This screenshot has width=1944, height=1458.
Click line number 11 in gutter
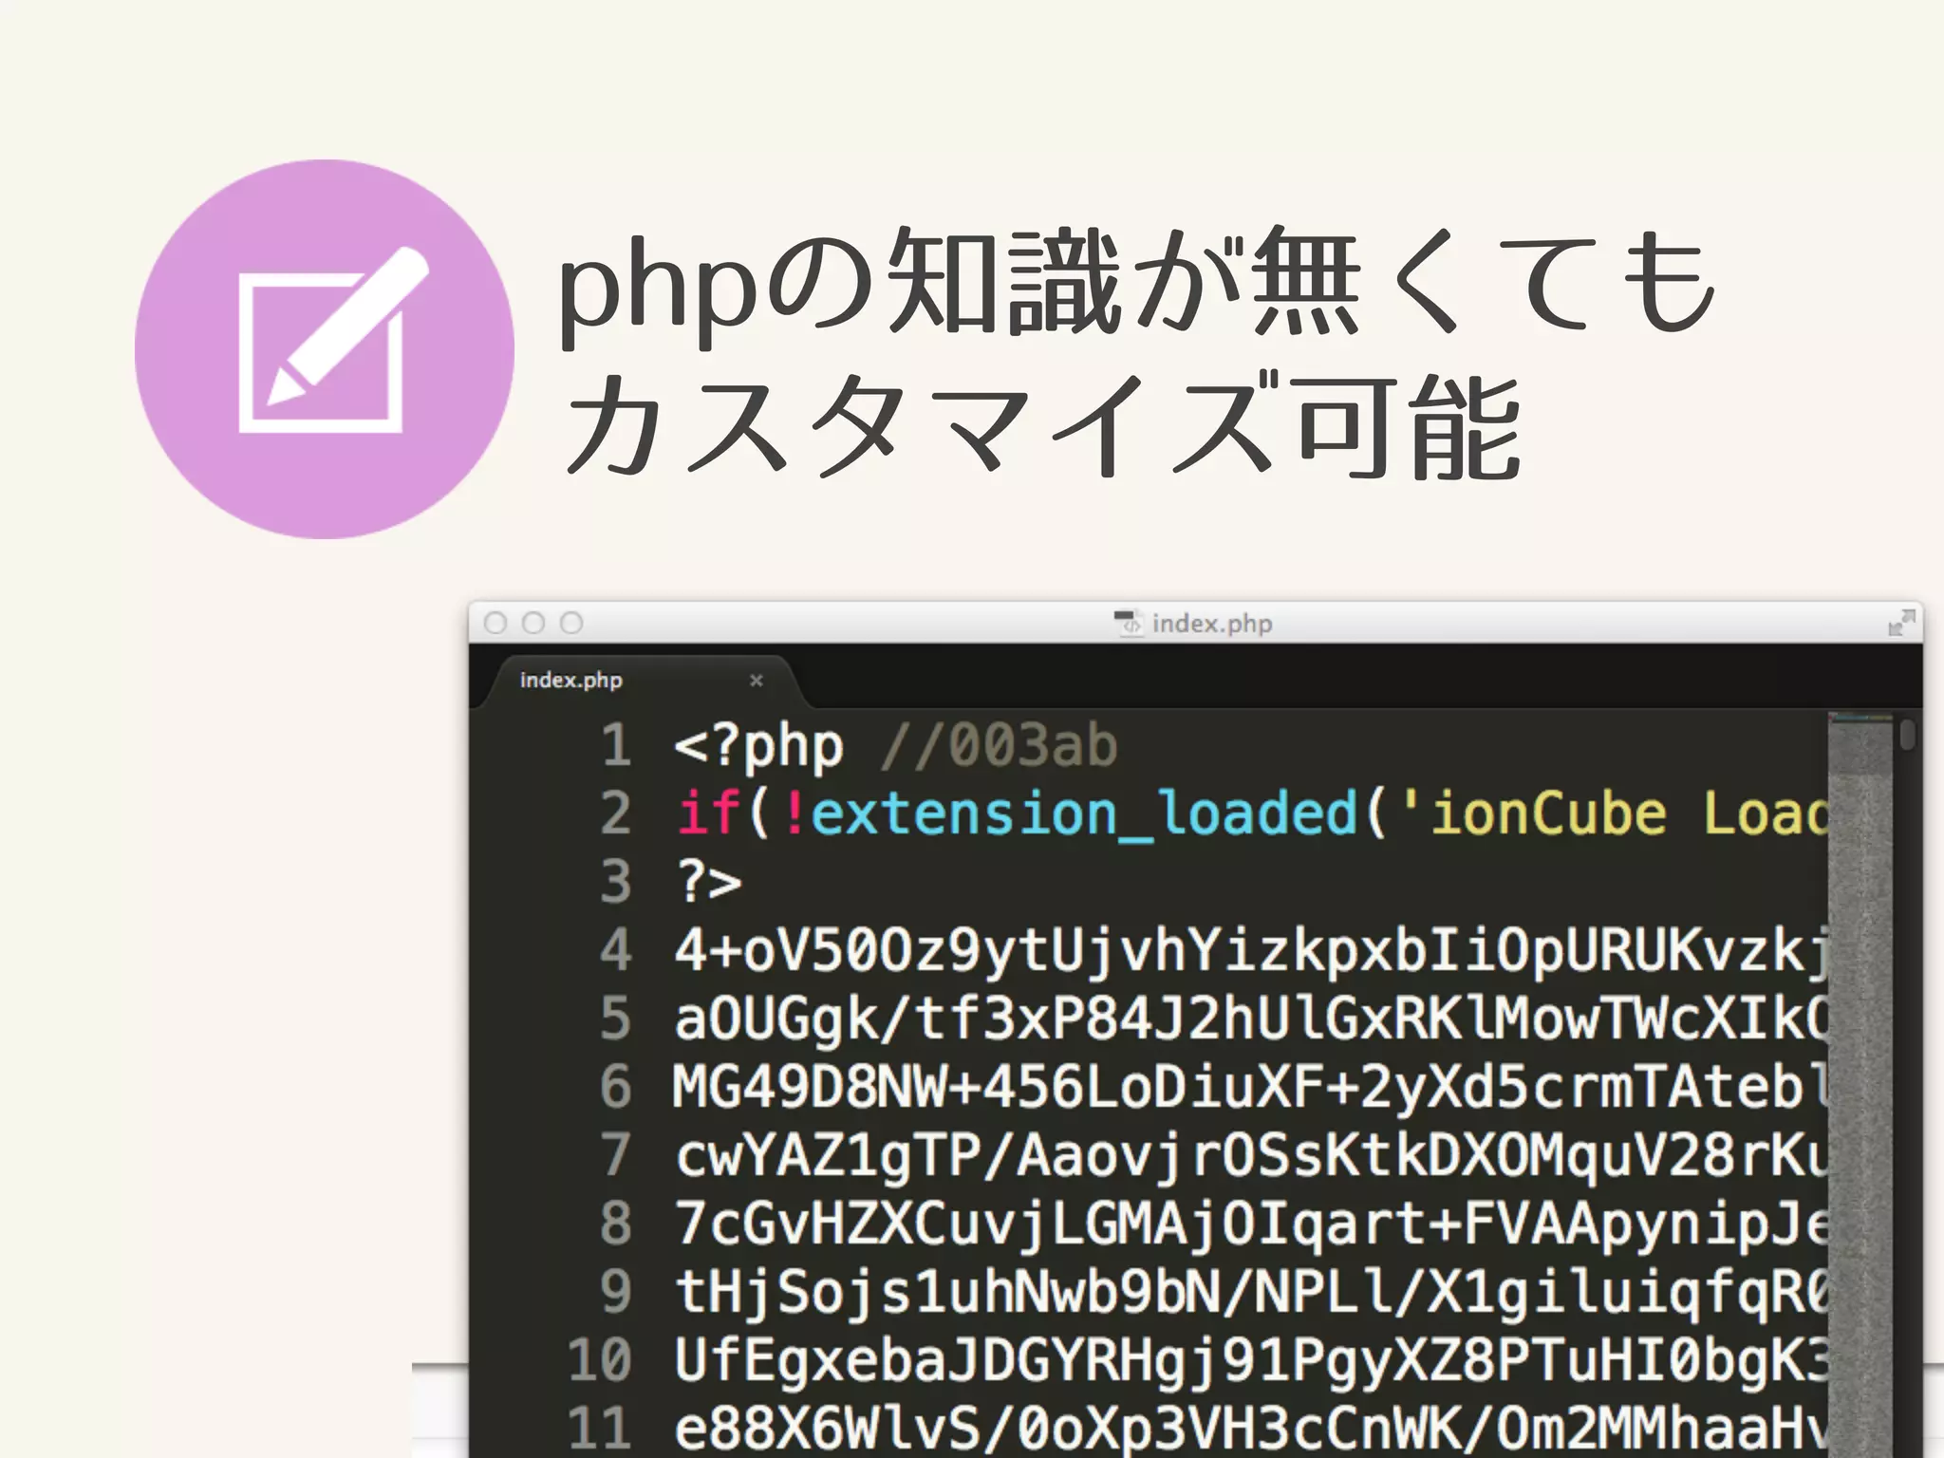(x=600, y=1429)
